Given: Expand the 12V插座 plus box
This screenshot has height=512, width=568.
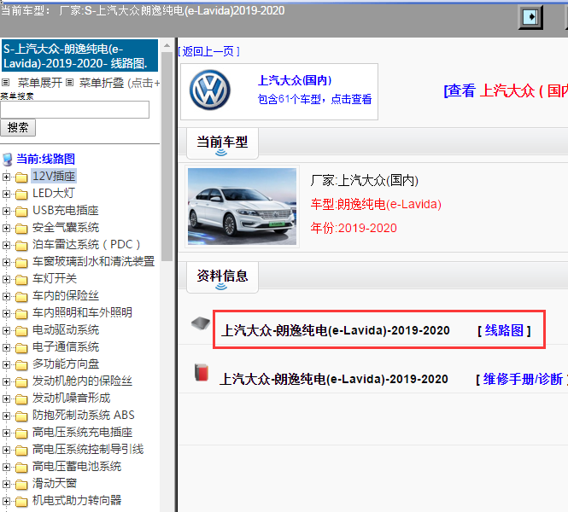Looking at the screenshot, I should coord(6,177).
